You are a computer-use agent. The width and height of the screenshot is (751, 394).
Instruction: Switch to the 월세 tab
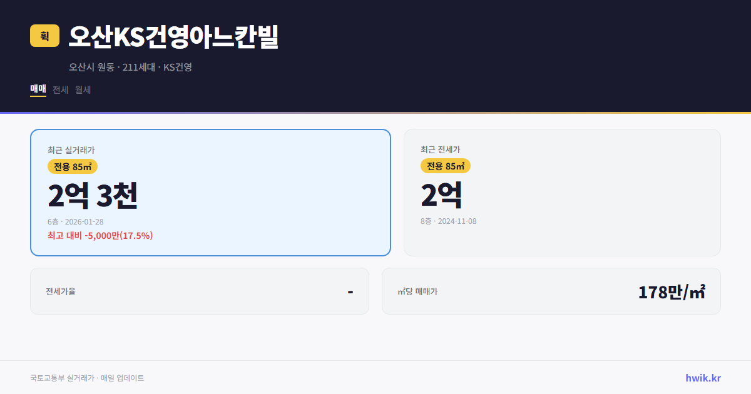tap(82, 89)
